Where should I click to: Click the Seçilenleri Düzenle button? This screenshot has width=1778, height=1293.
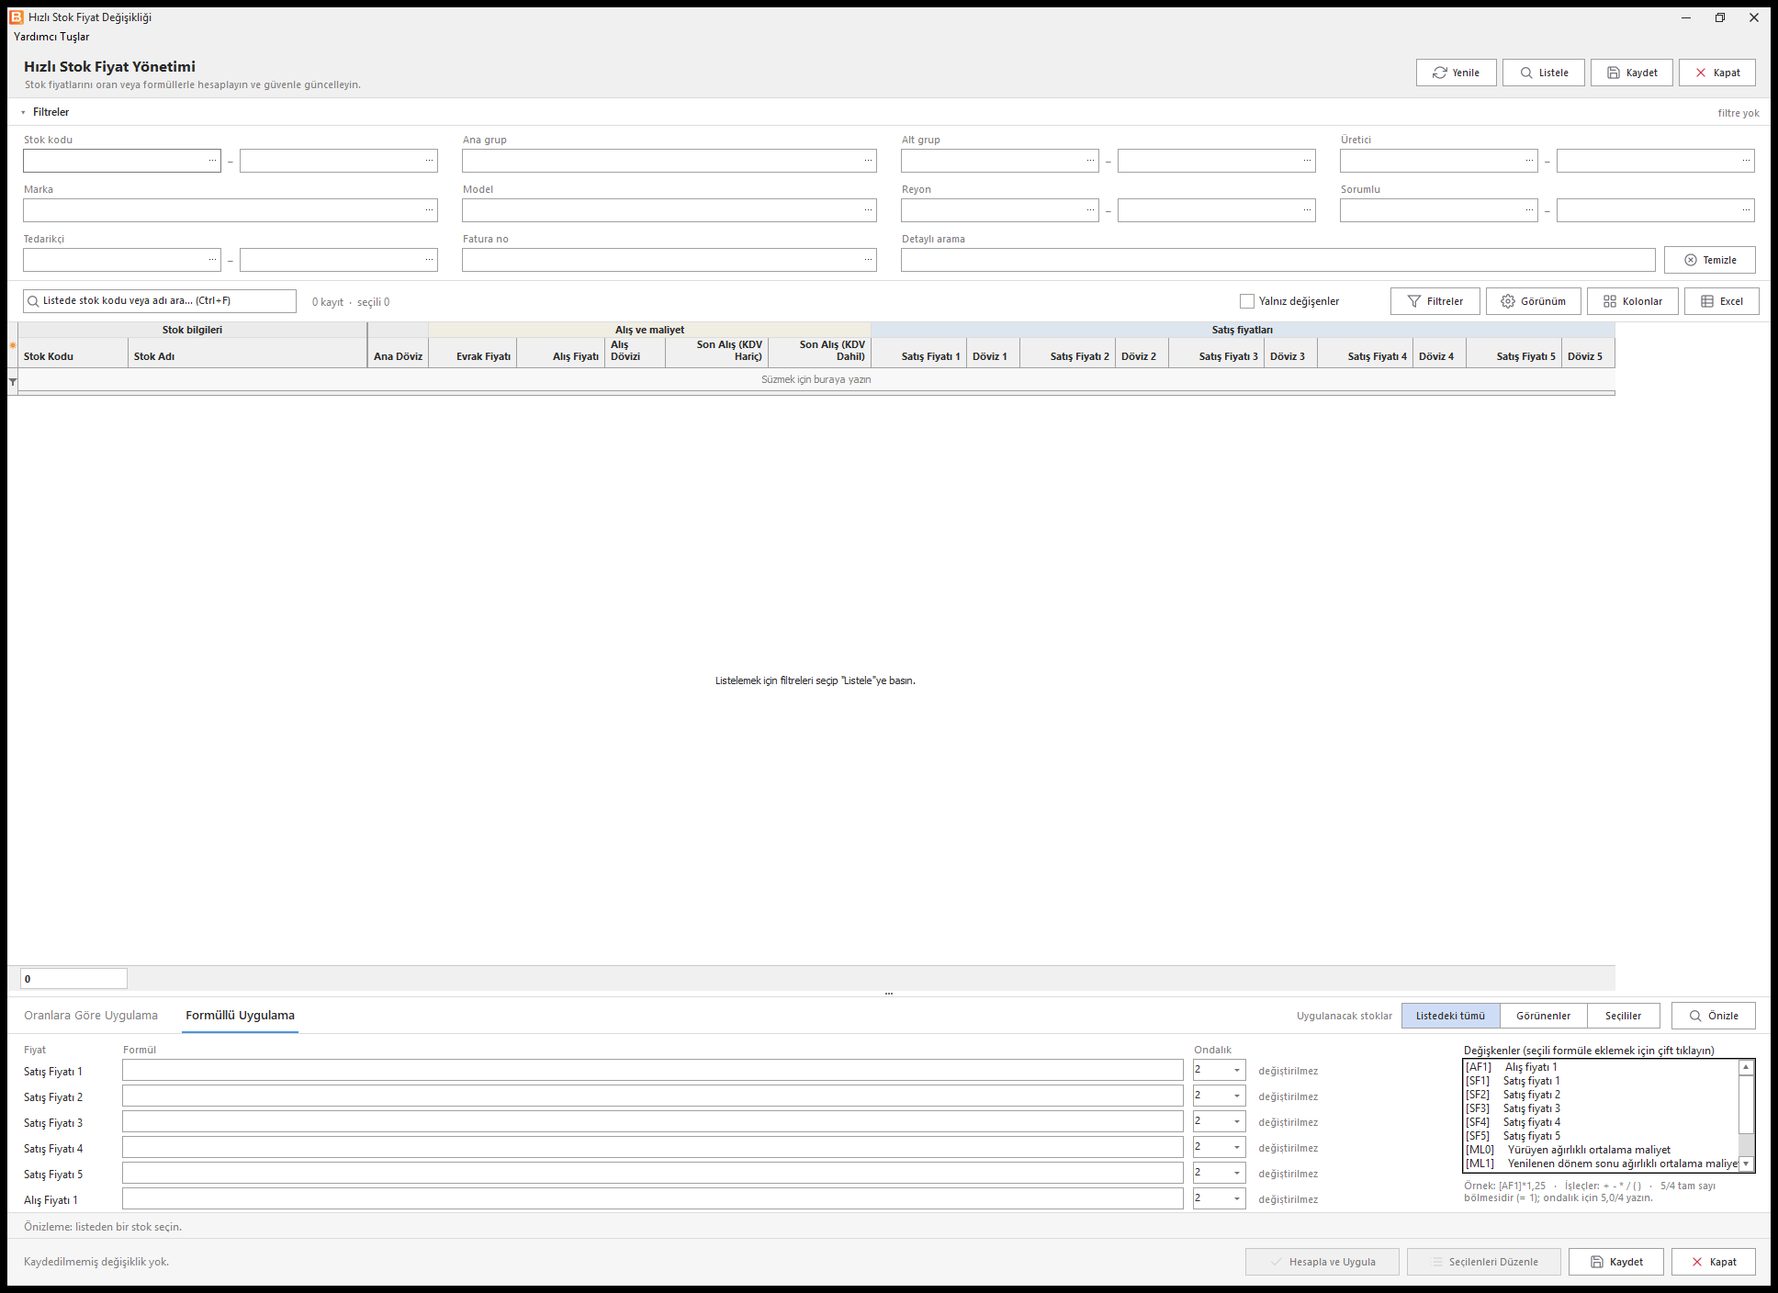pyautogui.click(x=1483, y=1262)
